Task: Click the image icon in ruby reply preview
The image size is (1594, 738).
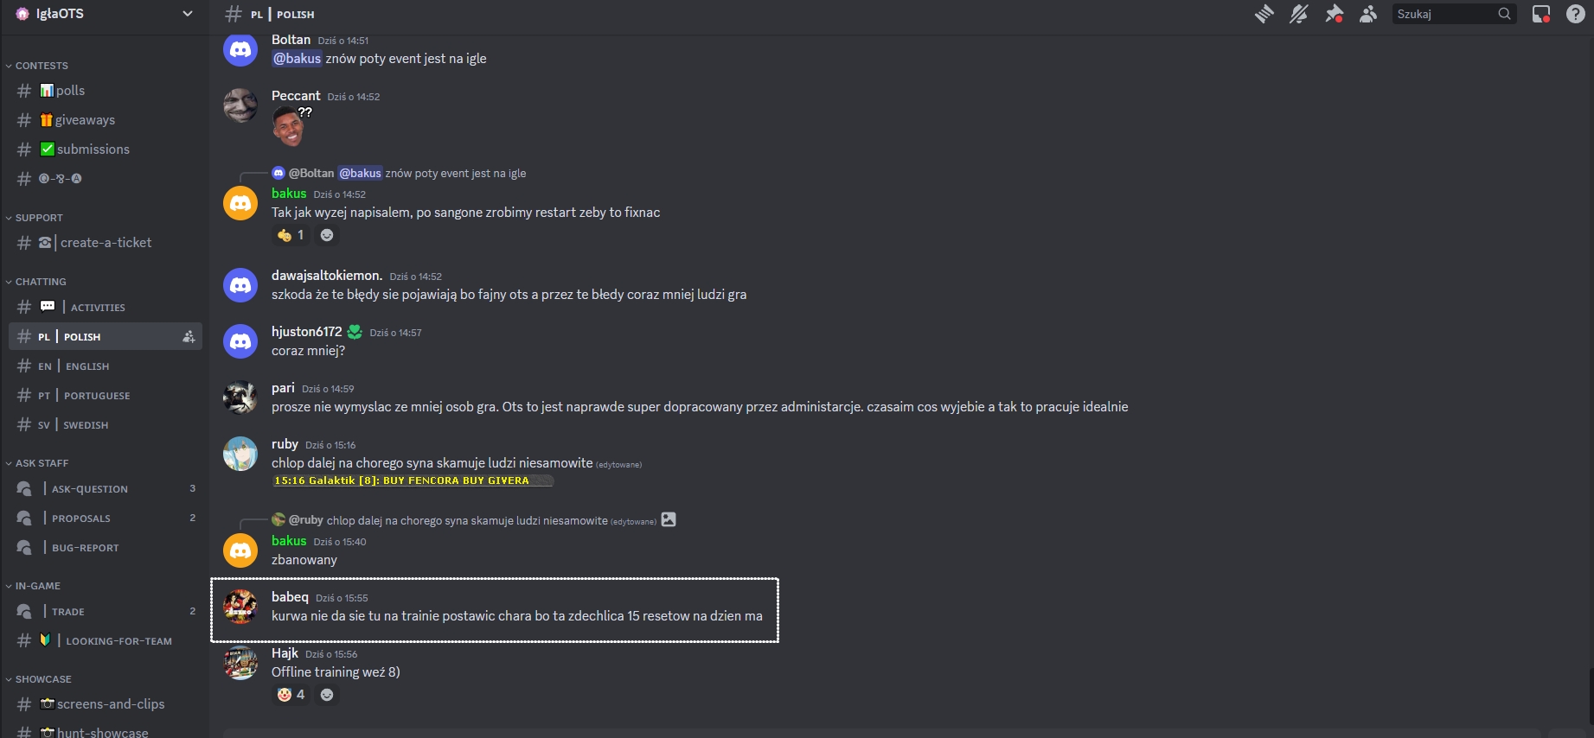Action: (x=669, y=519)
